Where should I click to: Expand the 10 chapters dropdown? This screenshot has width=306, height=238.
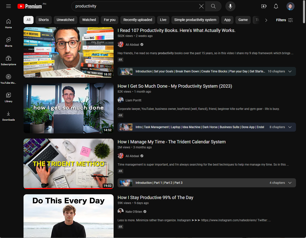[x=290, y=71]
